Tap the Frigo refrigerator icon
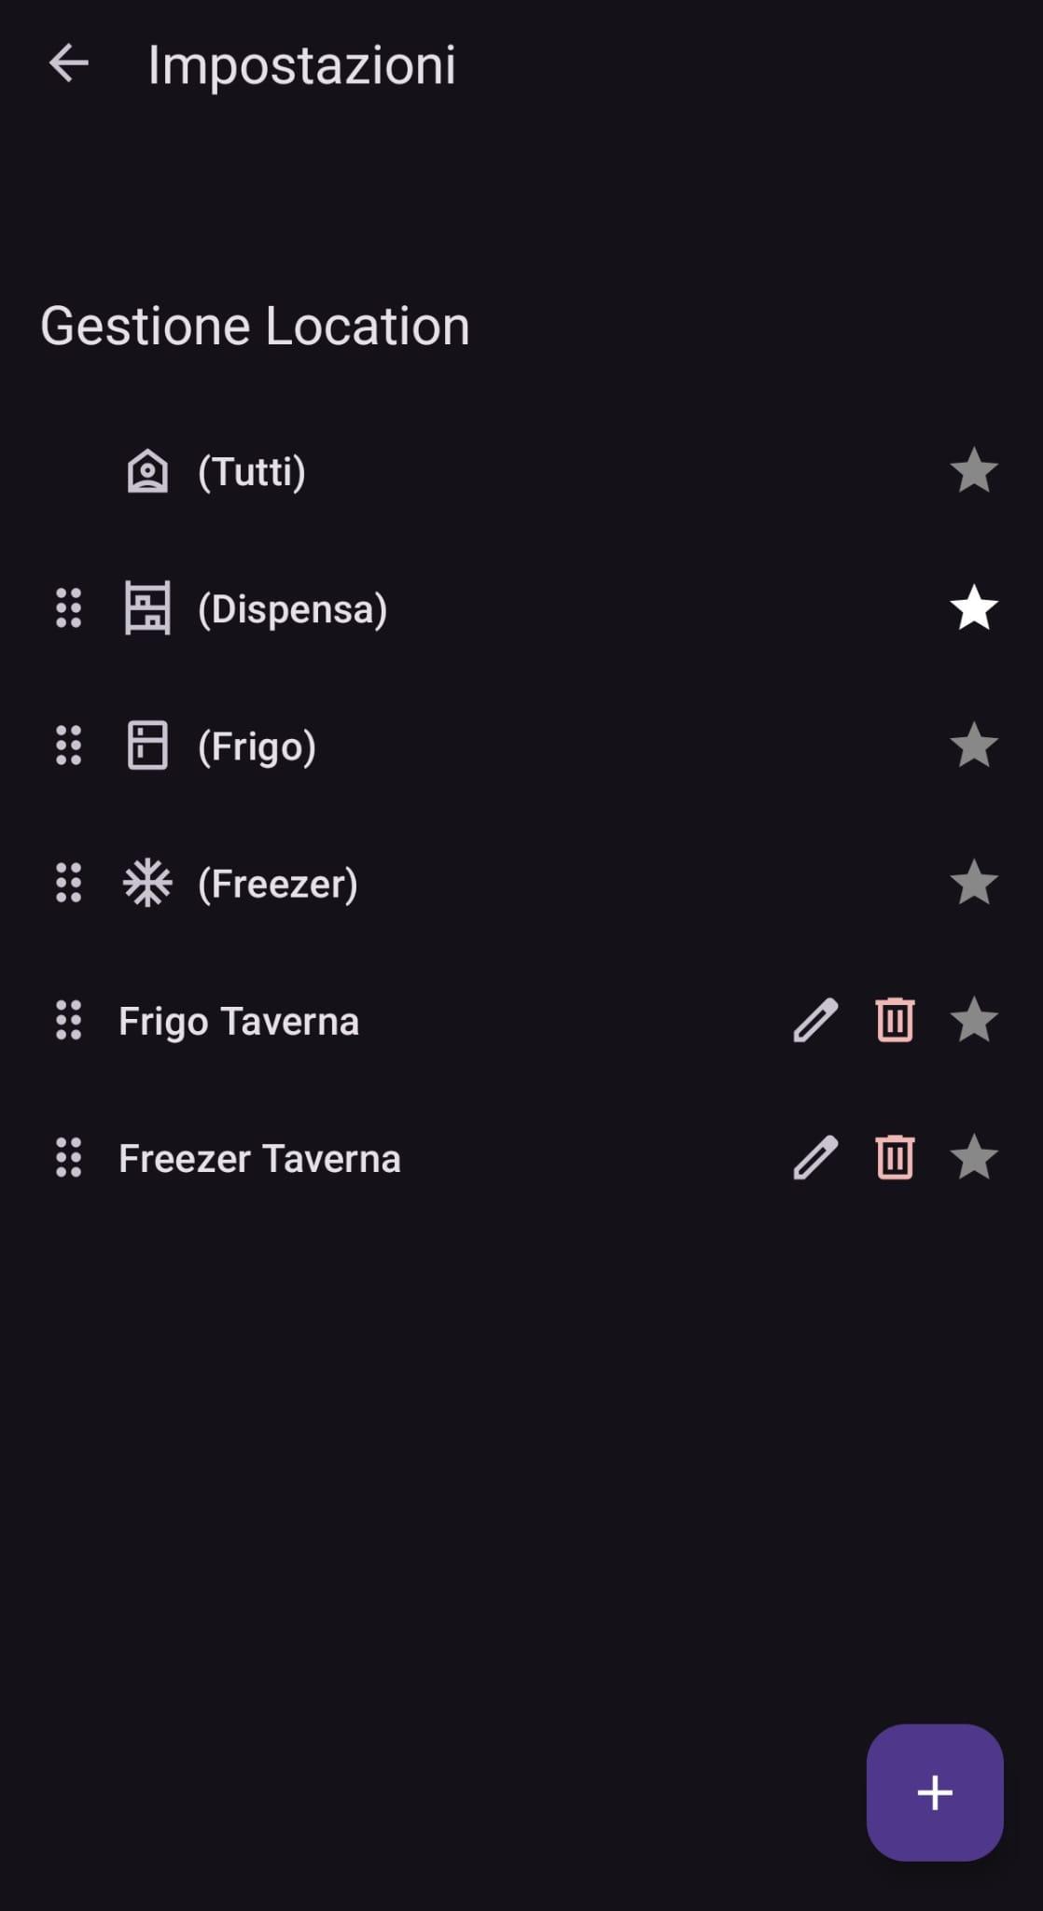Image resolution: width=1043 pixels, height=1911 pixels. (x=147, y=746)
